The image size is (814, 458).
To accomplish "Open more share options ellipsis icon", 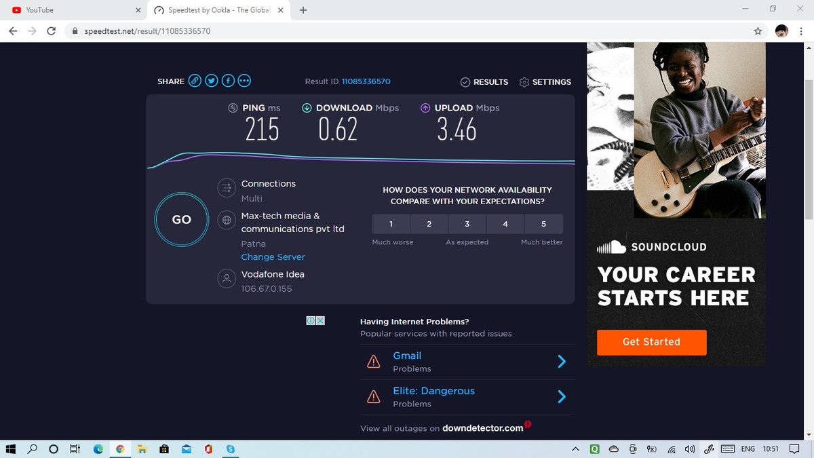I will pyautogui.click(x=245, y=81).
